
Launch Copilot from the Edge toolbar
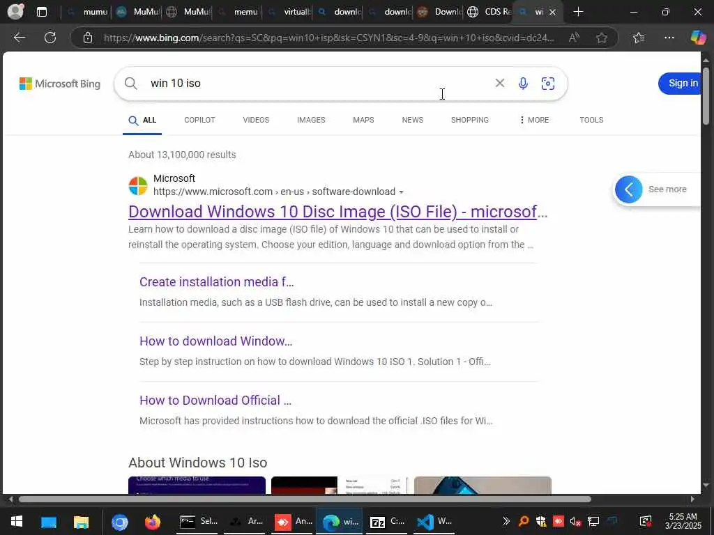(x=697, y=38)
